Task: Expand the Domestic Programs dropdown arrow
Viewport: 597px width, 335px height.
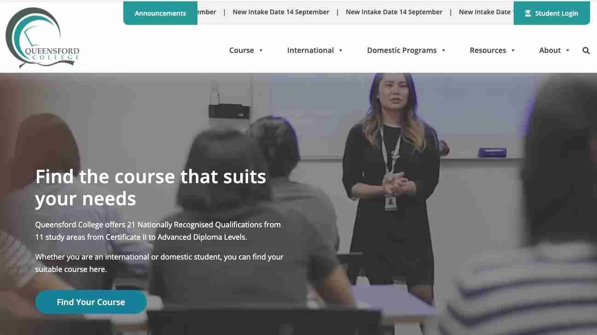Action: click(x=443, y=51)
